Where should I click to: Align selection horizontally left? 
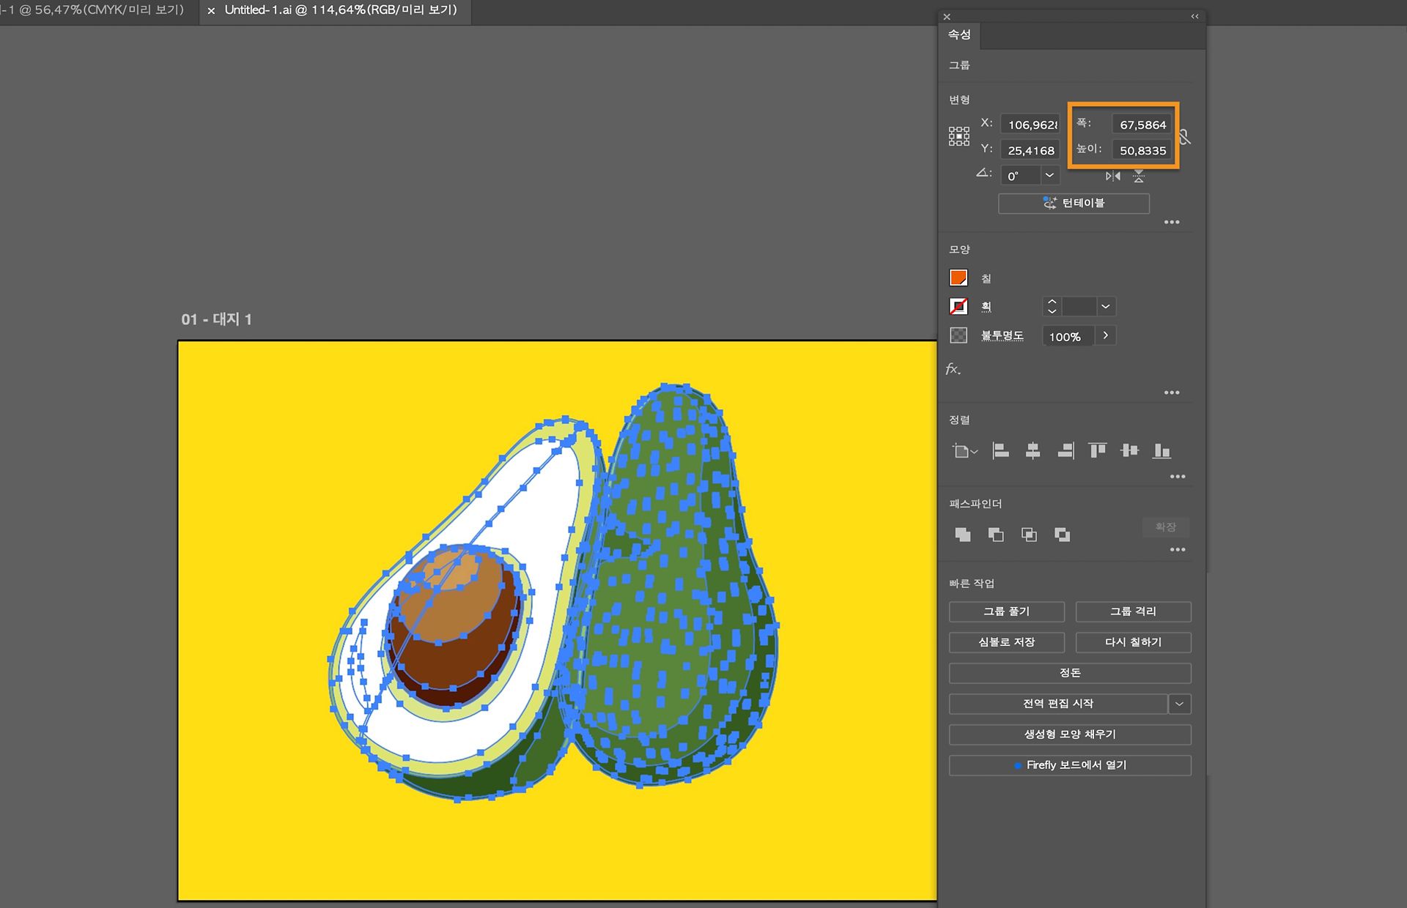[x=1000, y=451]
